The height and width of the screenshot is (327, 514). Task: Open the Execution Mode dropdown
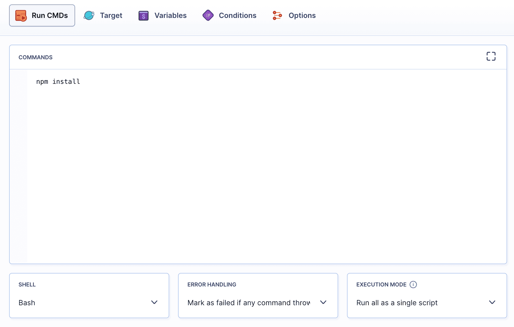point(427,296)
